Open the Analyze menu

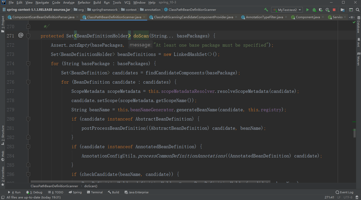tap(69, 2)
